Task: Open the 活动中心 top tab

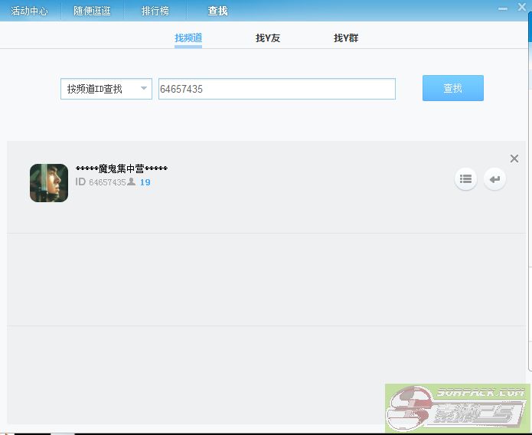Action: tap(29, 11)
